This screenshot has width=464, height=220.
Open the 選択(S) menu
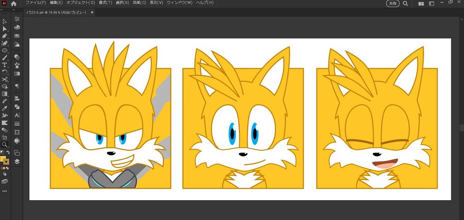point(122,3)
